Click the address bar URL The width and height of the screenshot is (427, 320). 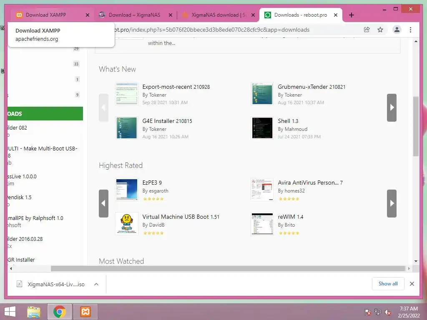pyautogui.click(x=211, y=30)
